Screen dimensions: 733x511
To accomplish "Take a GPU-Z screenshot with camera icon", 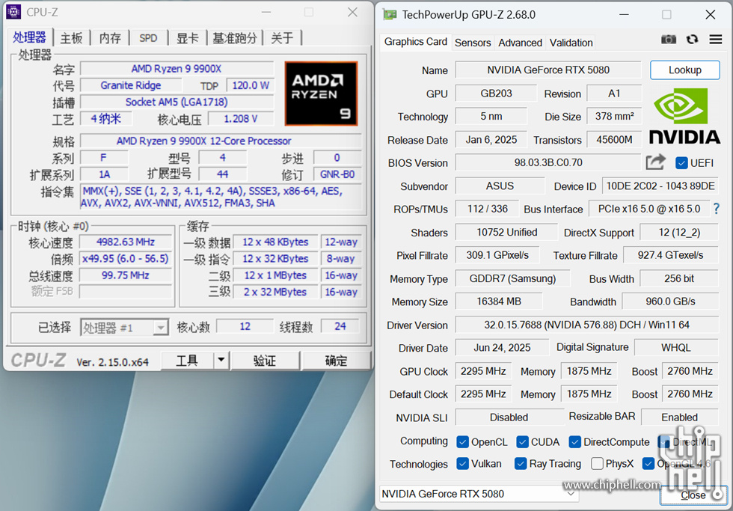I will 669,40.
